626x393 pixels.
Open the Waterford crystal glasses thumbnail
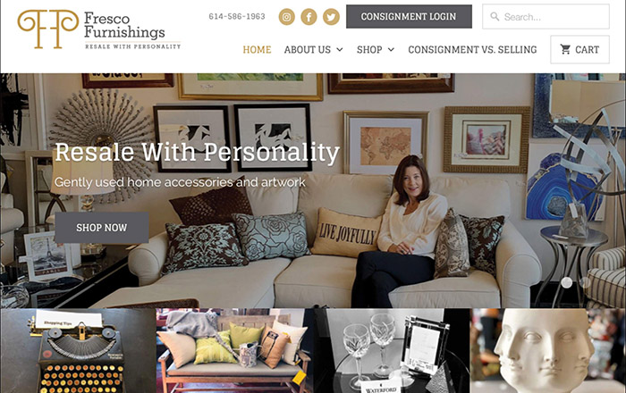point(392,351)
